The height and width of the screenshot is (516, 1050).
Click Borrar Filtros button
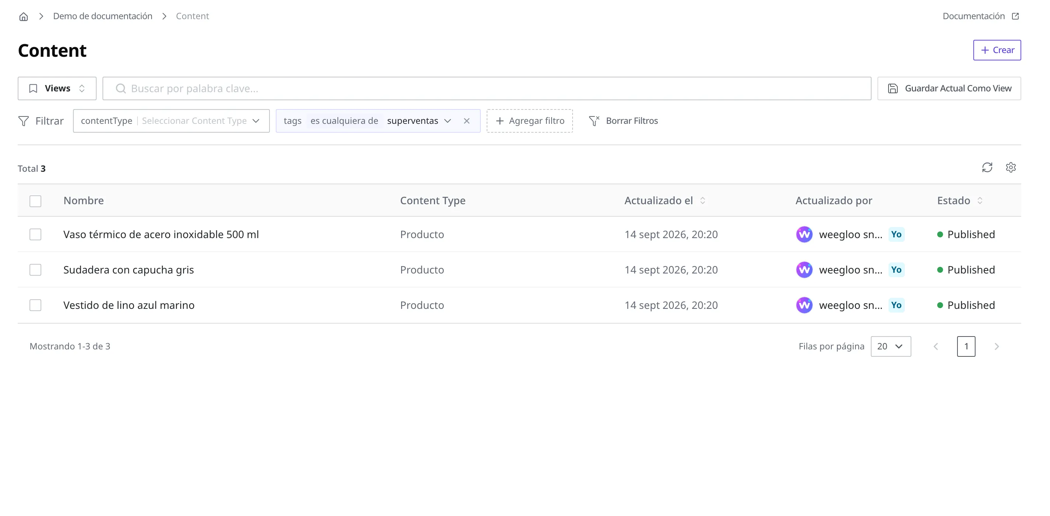623,121
